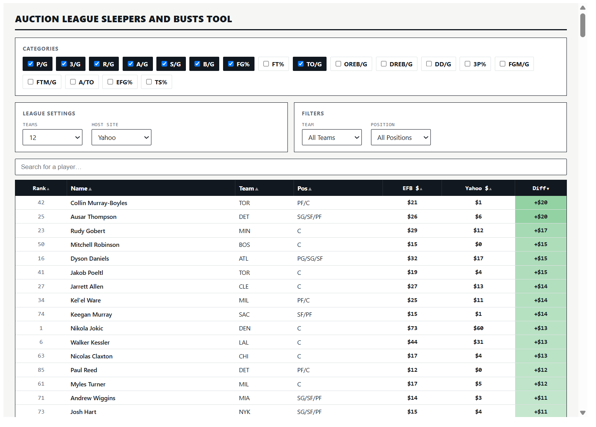The width and height of the screenshot is (596, 427).
Task: Click Walker Kessler's $31 Yahoo value
Action: click(478, 342)
